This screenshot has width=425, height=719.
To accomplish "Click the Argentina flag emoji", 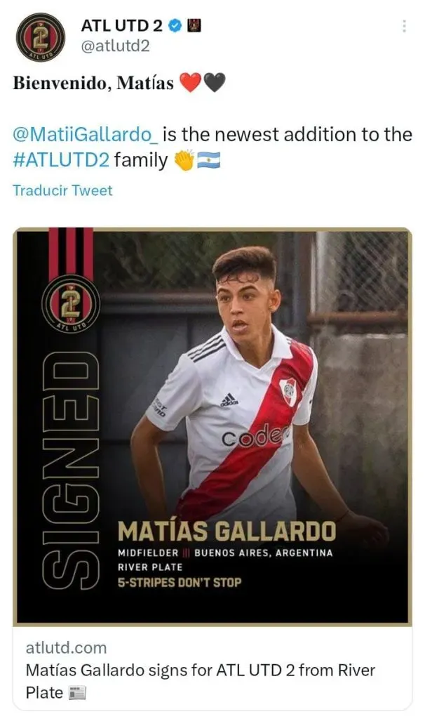I will tap(209, 161).
